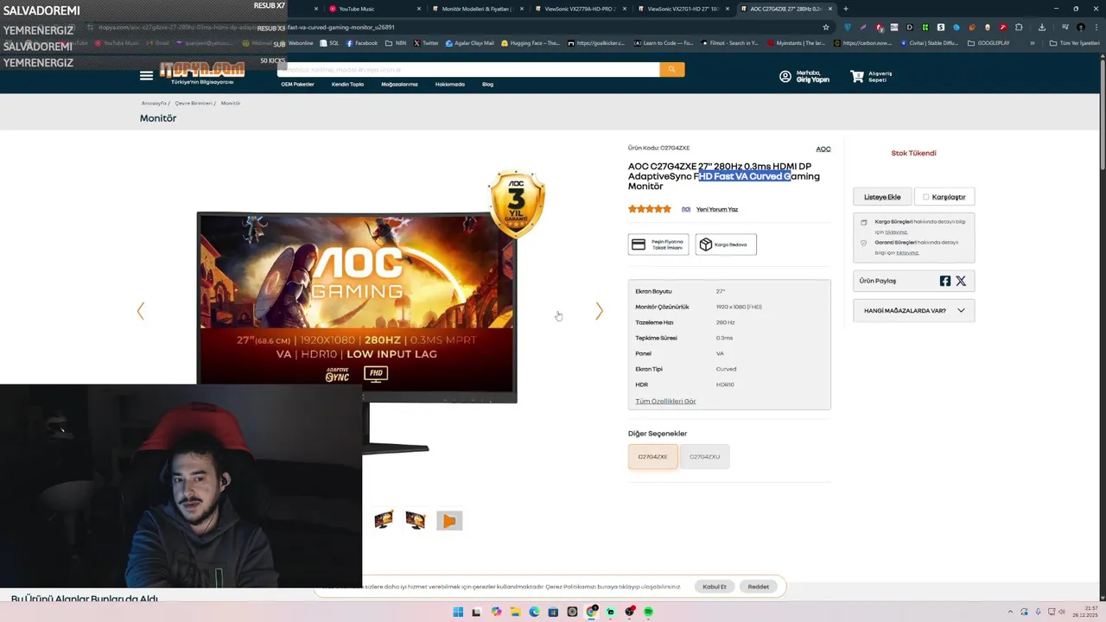Open the new tab plus button
Viewport: 1106px width, 622px height.
tap(845, 9)
